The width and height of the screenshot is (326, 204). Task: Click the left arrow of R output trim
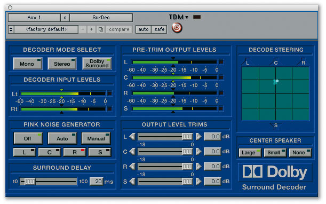coord(132,167)
